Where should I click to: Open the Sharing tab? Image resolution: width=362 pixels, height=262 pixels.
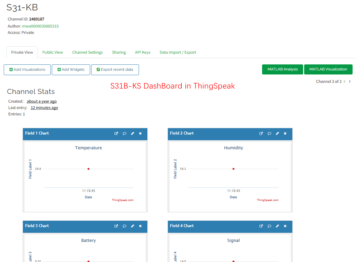tap(119, 52)
